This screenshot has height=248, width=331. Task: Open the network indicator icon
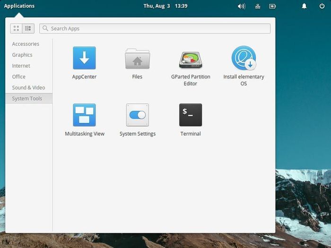(257, 6)
